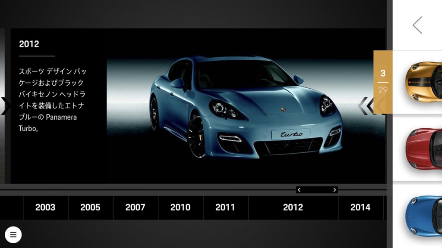Click the 2012 heading text
The height and width of the screenshot is (248, 442).
click(x=29, y=44)
